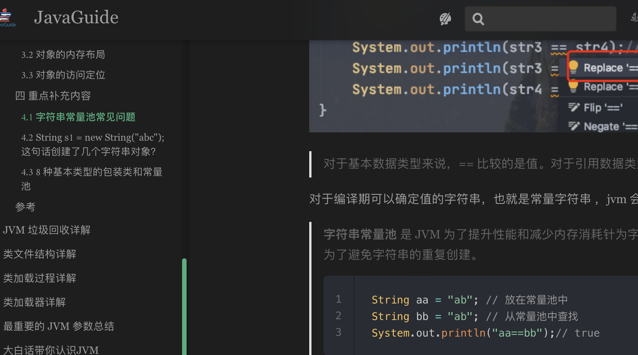Viewport: 638px width, 355px height.
Task: Open "类加载器详解" in sidebar menu
Action: point(34,302)
